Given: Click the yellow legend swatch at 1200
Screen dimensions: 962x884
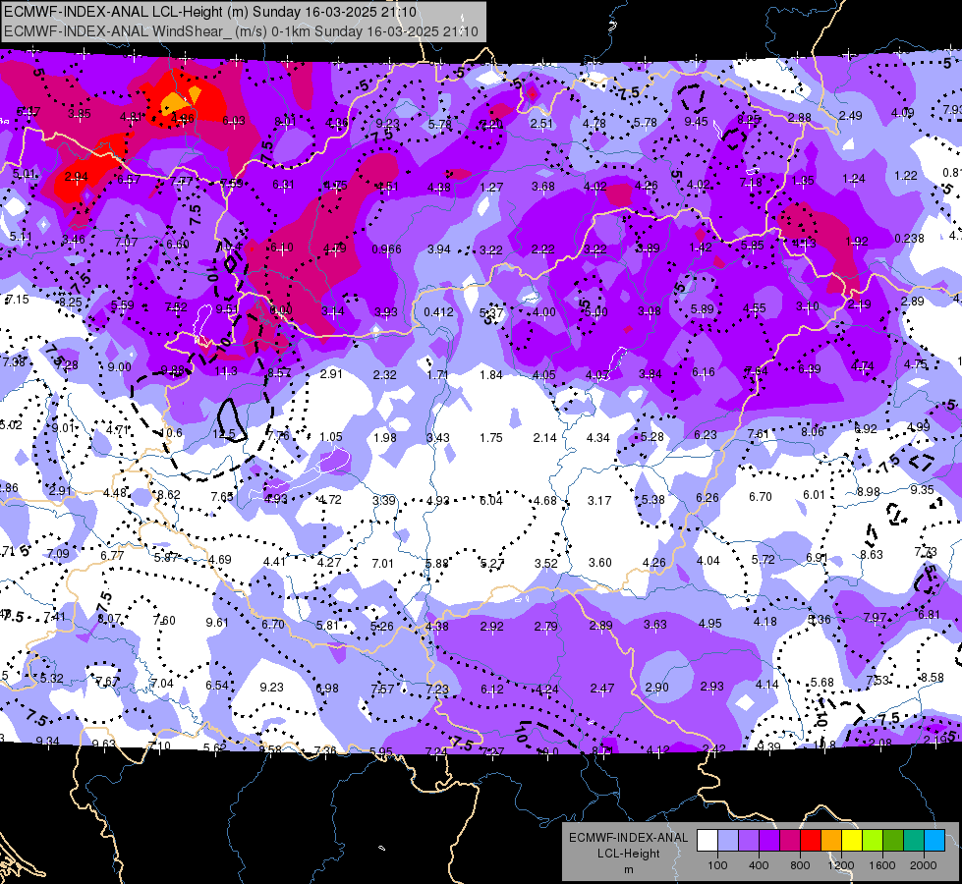Looking at the screenshot, I should [x=852, y=840].
